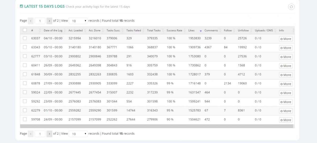Screen dimensions: 317x143
Task: Sort by Info column
Action: [281, 31]
